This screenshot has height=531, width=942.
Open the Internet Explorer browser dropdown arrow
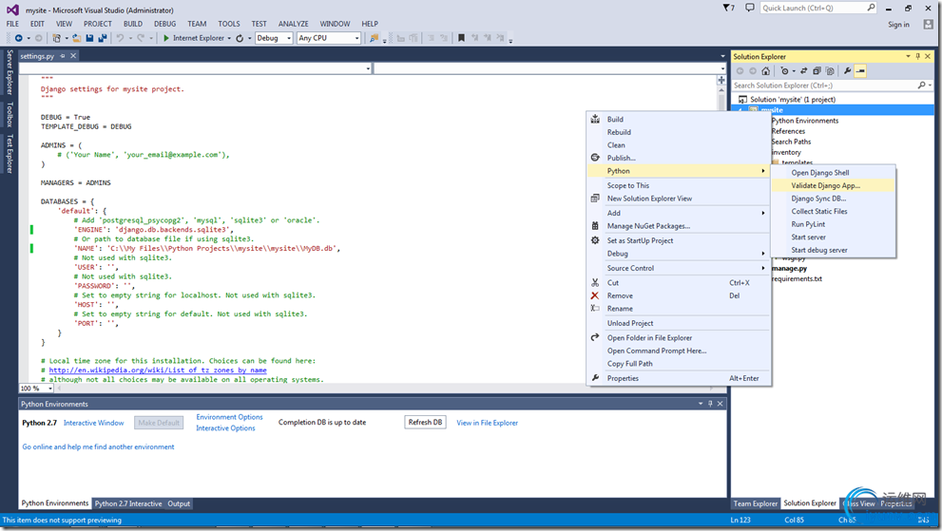point(229,38)
